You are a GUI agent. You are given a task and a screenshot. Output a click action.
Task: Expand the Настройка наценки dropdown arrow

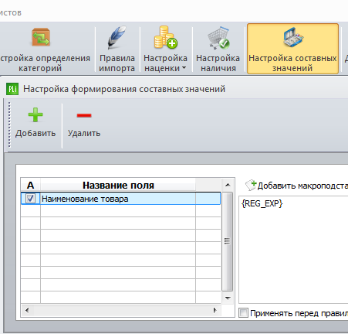pyautogui.click(x=184, y=68)
